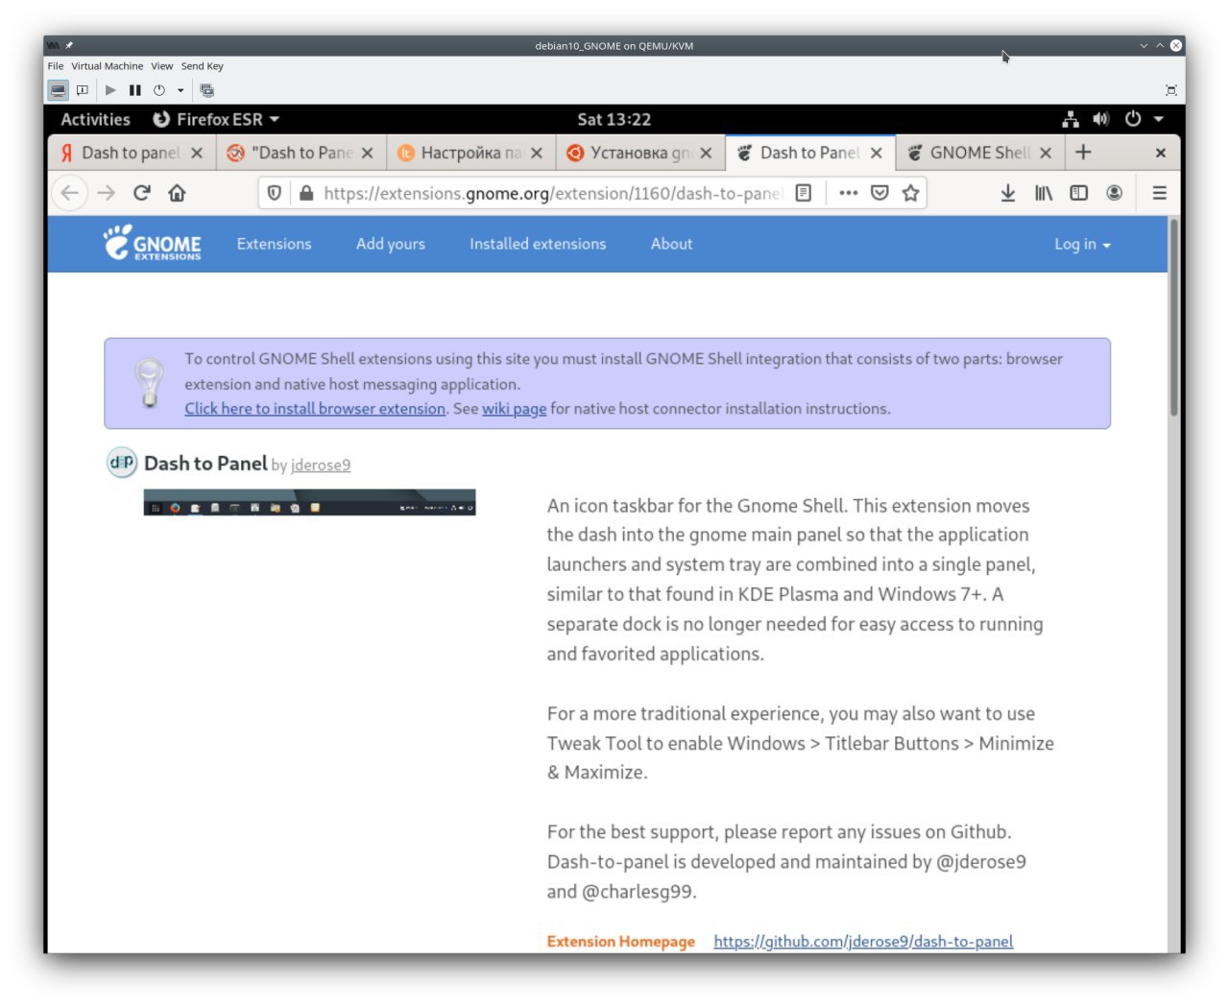This screenshot has width=1229, height=1005.
Task: Open the Firefox ESR application menu
Action: (x=216, y=119)
